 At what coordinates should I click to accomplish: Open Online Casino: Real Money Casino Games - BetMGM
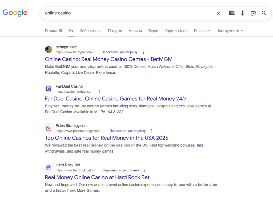click(x=109, y=59)
